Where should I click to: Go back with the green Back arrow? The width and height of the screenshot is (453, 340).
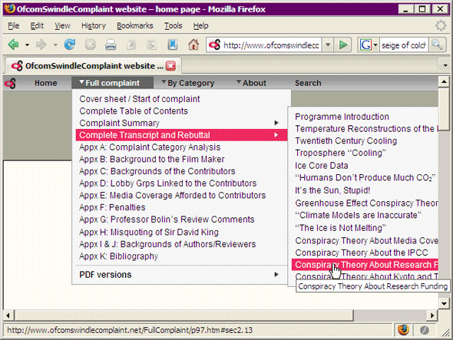click(x=14, y=45)
